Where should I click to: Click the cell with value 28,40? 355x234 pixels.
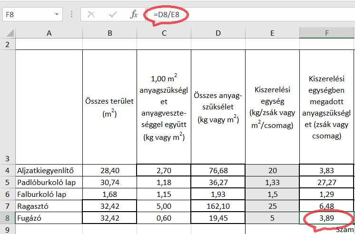click(110, 170)
